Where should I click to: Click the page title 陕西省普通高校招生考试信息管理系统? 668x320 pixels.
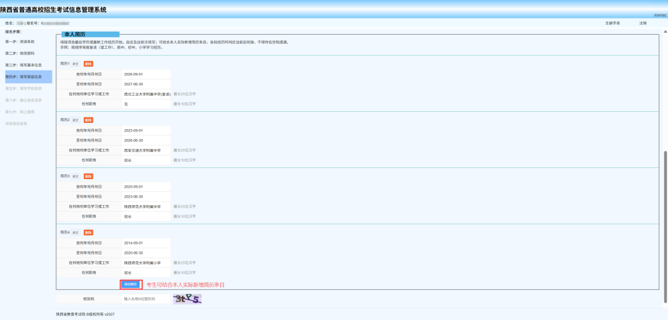(53, 9)
